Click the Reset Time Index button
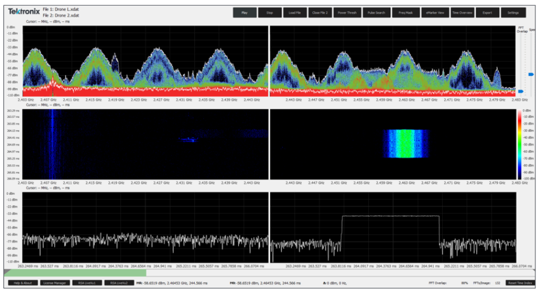This screenshot has height=293, width=540. (x=519, y=283)
